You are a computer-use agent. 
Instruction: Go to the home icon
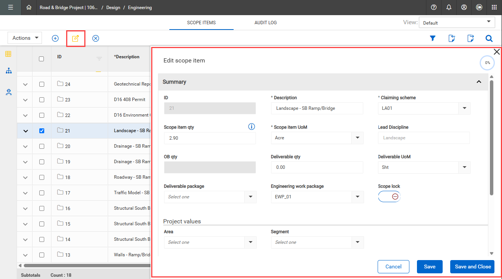pyautogui.click(x=29, y=7)
